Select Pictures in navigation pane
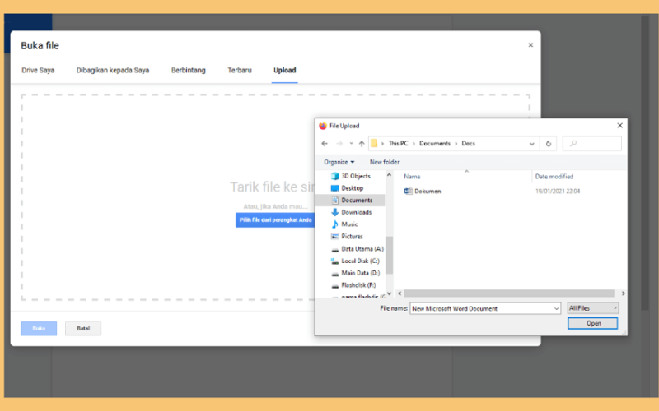This screenshot has height=411, width=659. 352,237
